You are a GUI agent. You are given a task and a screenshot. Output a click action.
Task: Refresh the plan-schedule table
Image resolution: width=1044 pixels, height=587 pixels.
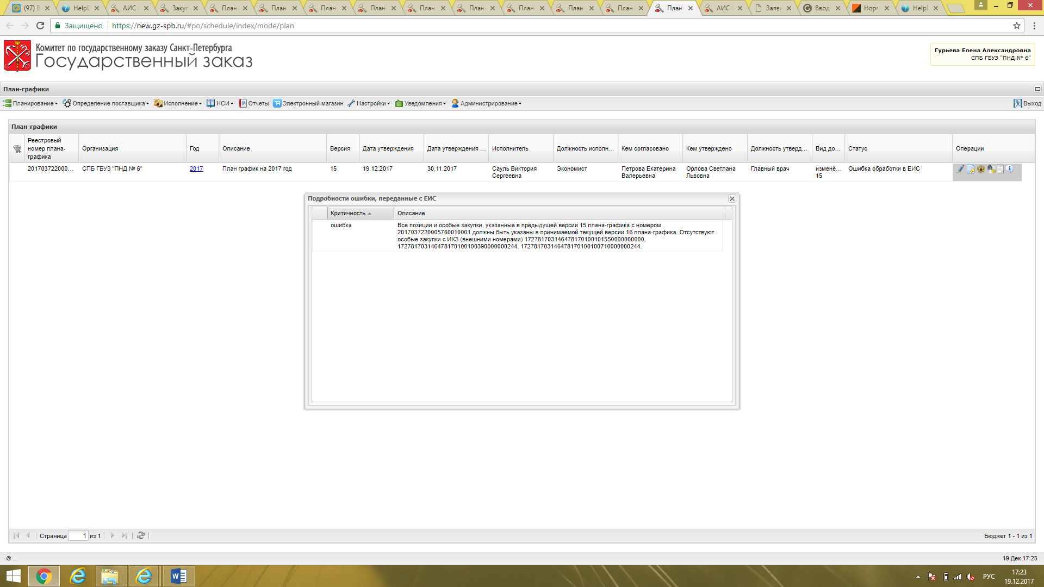[x=141, y=535]
